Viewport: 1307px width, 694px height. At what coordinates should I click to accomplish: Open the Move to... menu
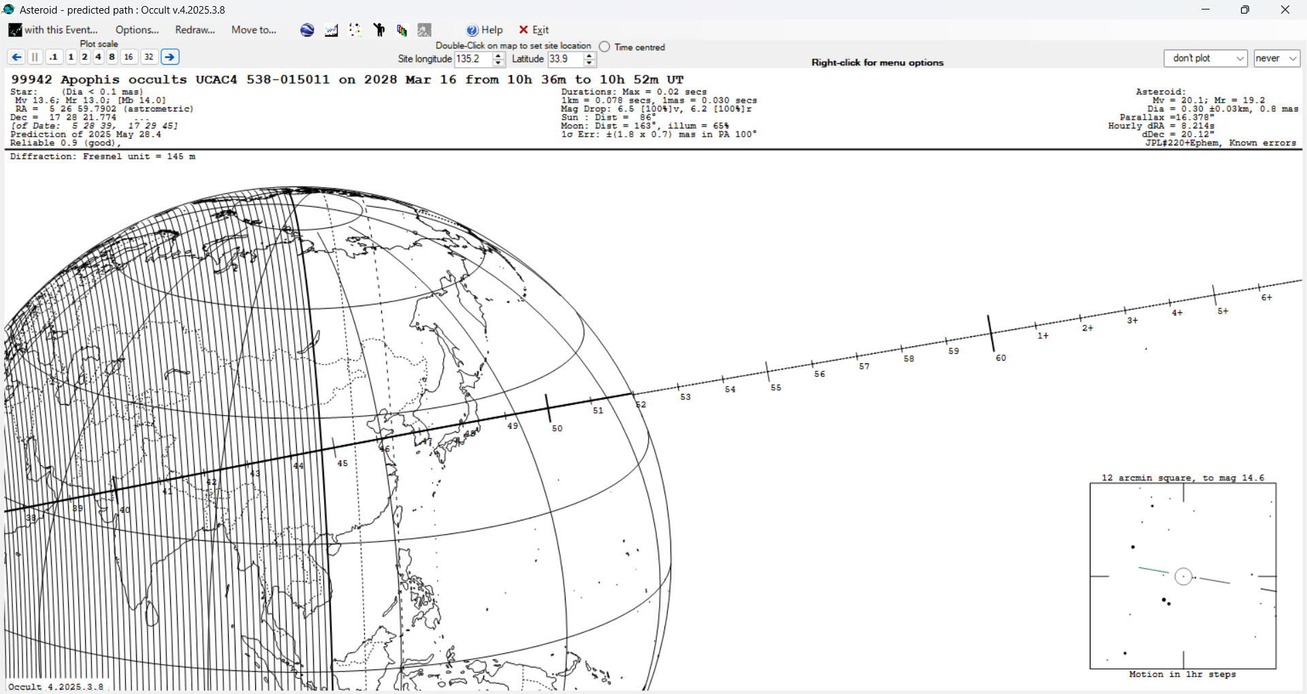coord(254,30)
